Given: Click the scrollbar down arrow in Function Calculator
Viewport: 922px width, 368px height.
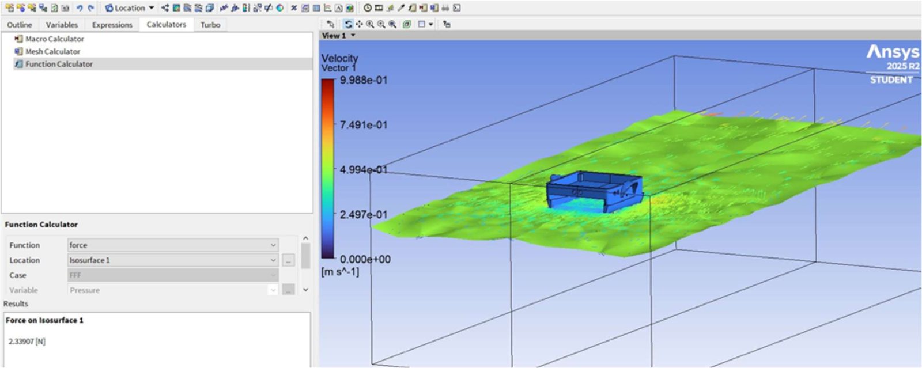Looking at the screenshot, I should point(305,290).
